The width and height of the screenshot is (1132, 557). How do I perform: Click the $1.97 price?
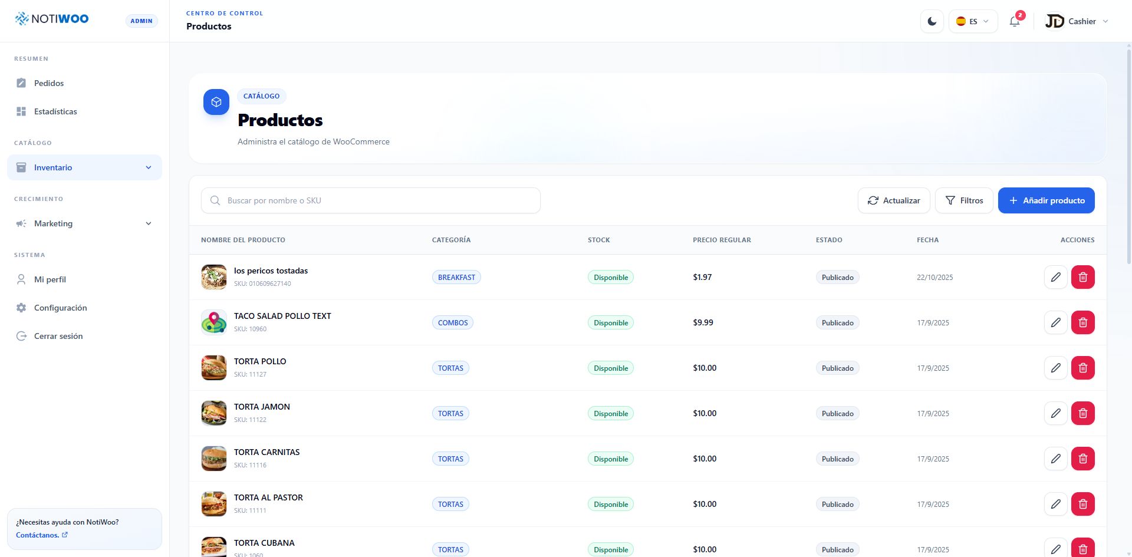click(702, 277)
